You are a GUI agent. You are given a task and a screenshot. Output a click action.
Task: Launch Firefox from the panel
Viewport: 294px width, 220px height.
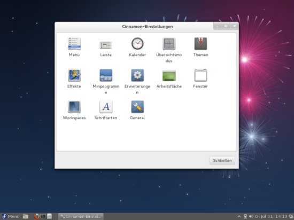pos(37,216)
